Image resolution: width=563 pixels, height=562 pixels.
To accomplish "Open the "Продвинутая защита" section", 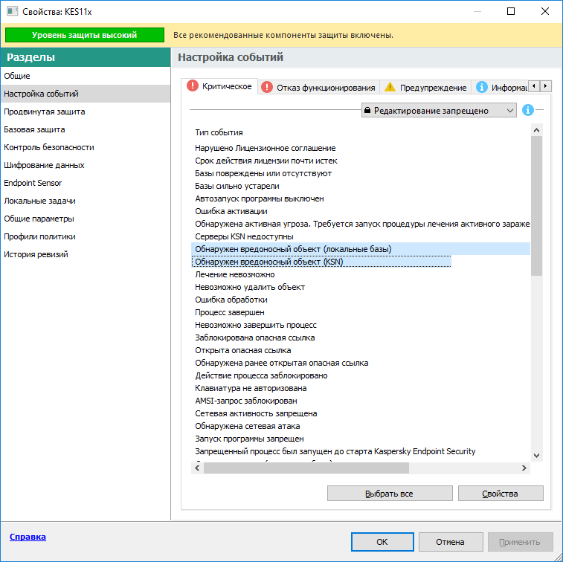I will (86, 112).
